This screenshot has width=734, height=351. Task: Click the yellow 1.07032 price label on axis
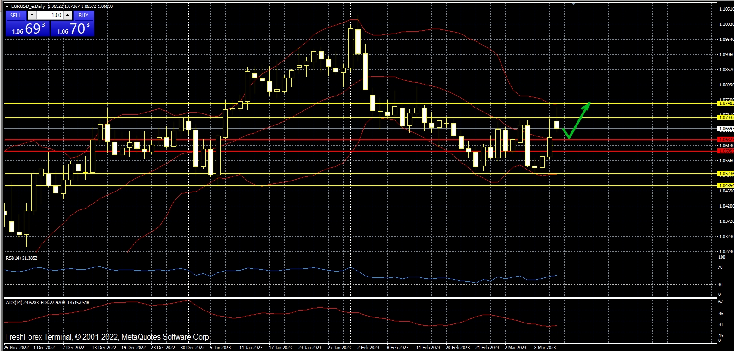726,118
